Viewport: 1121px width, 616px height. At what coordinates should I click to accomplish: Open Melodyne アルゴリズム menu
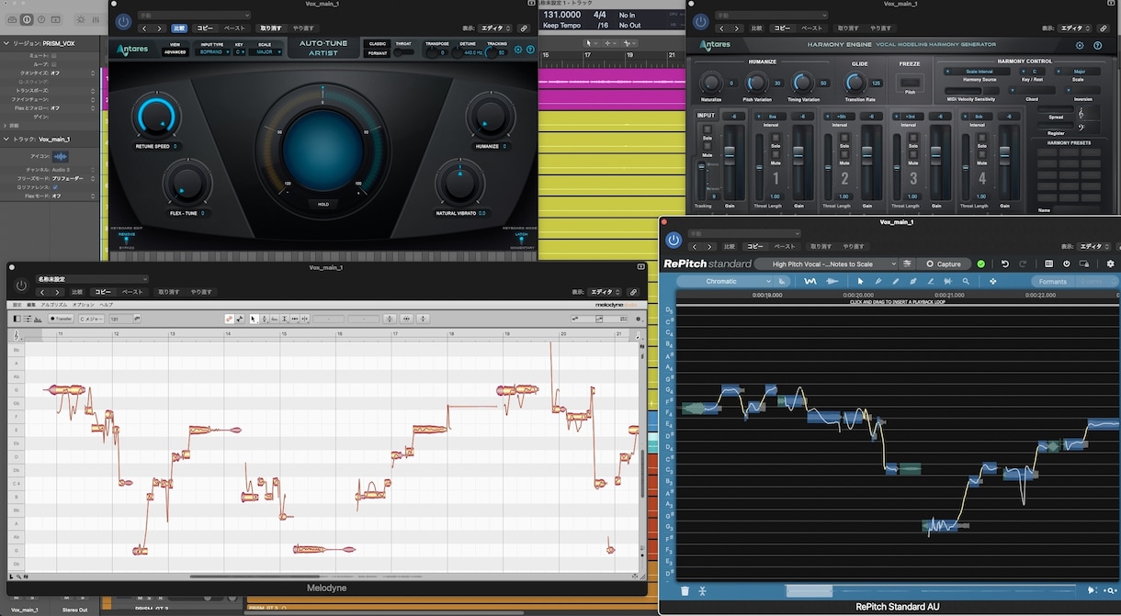54,304
